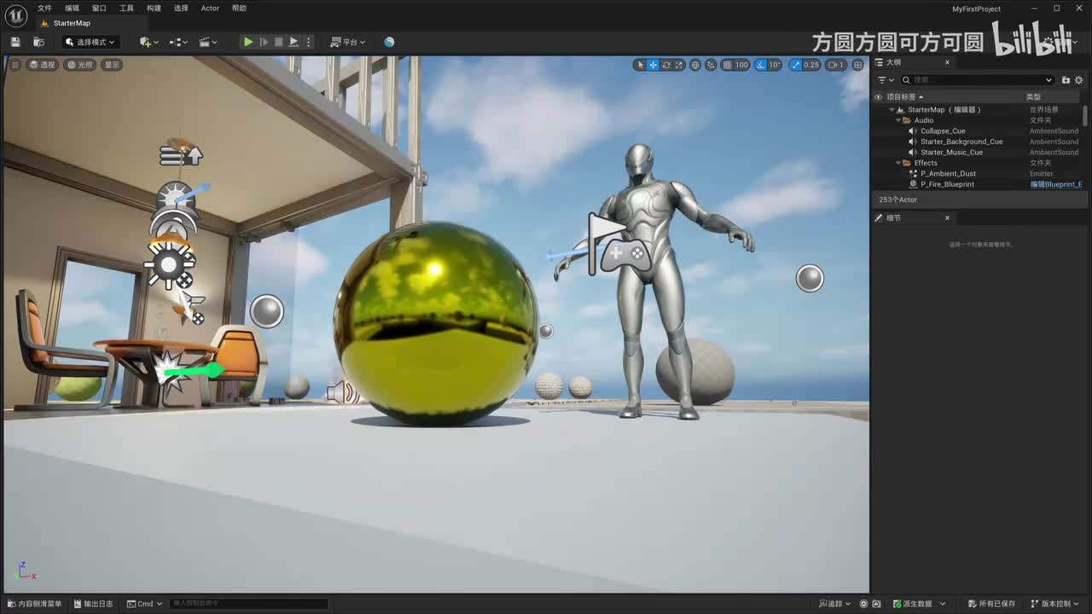Choose the scale tool in viewport

click(679, 65)
